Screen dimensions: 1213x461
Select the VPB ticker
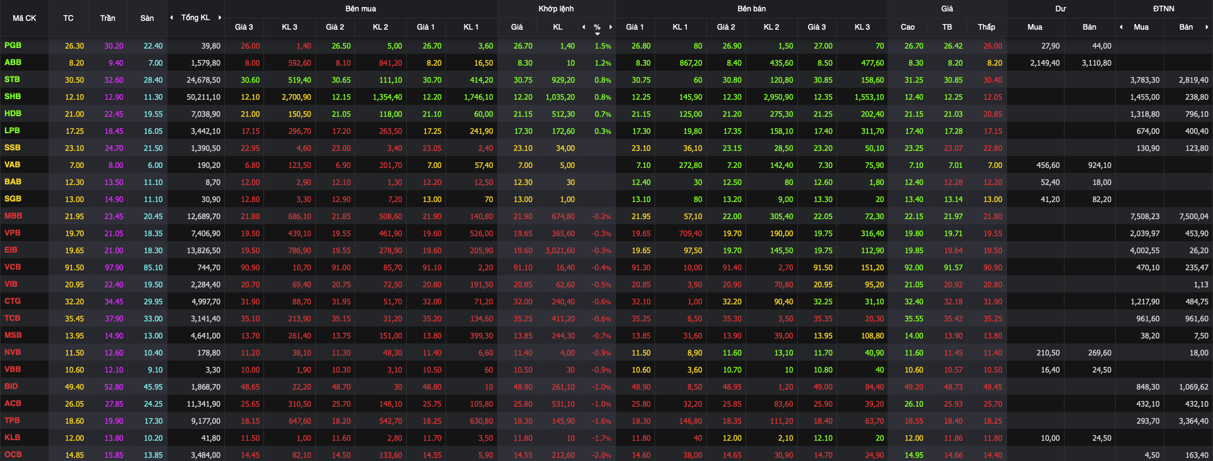pos(12,233)
